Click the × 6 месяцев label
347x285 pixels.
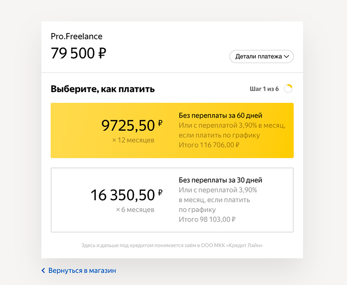(x=135, y=209)
